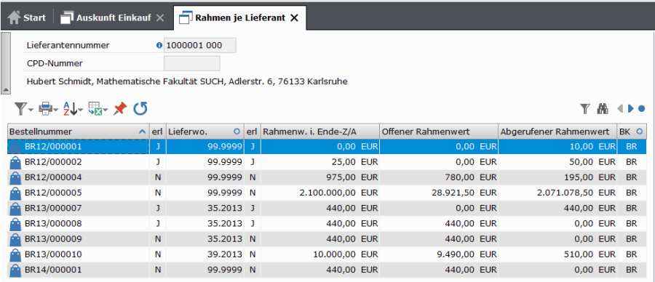Open the filter funnel icon in toolbar

click(21, 109)
